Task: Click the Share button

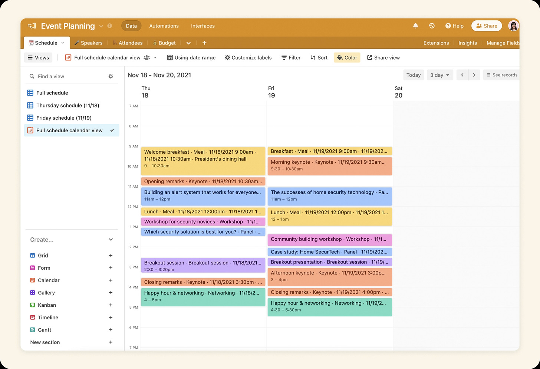Action: [486, 26]
